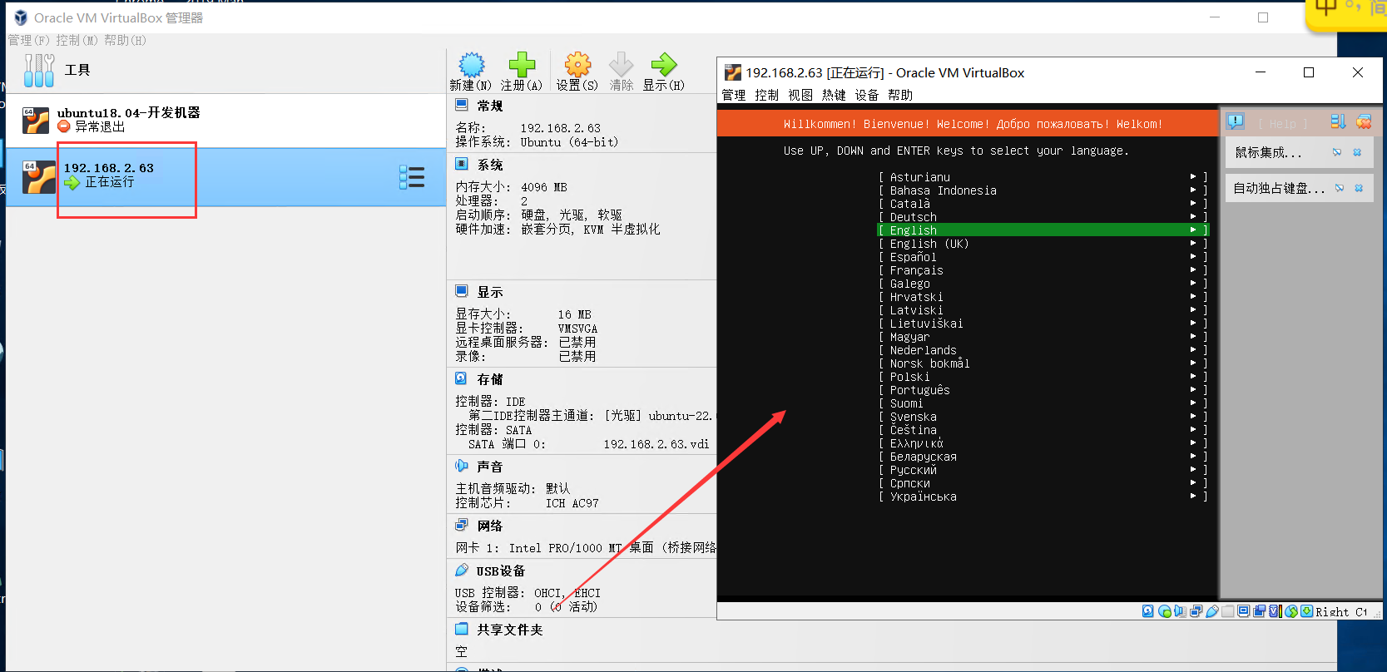Click the notification sort order icon
The width and height of the screenshot is (1387, 672).
(1338, 122)
